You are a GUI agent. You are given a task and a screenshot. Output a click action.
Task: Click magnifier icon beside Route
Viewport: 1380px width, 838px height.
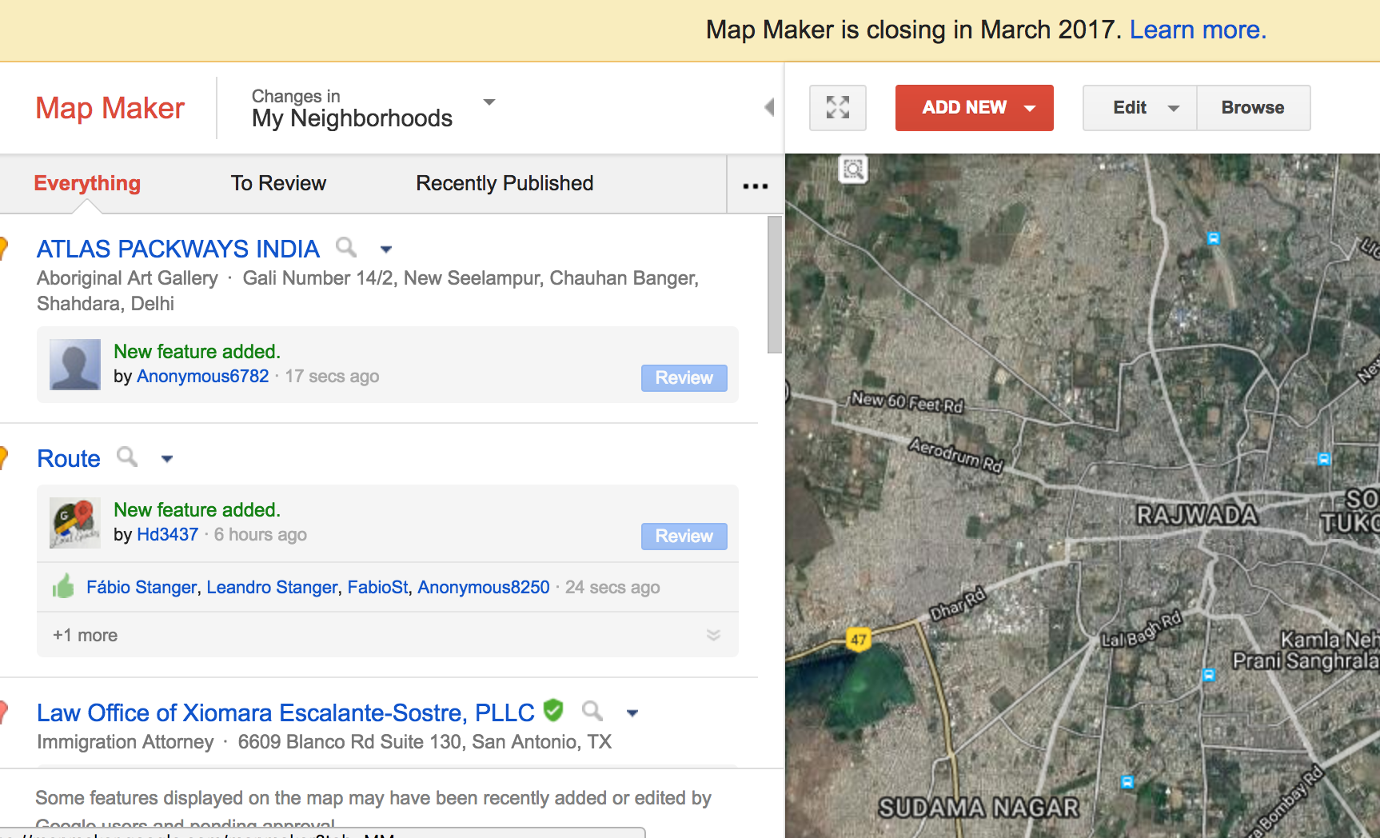coord(127,457)
